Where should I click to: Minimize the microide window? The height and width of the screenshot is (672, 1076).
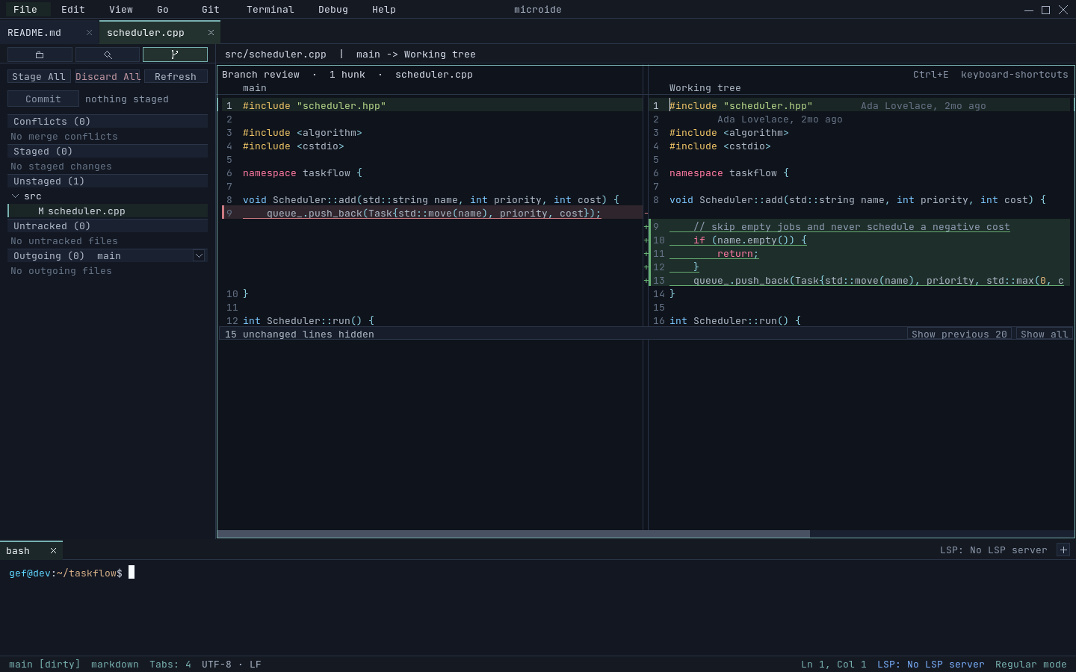[x=1029, y=10]
